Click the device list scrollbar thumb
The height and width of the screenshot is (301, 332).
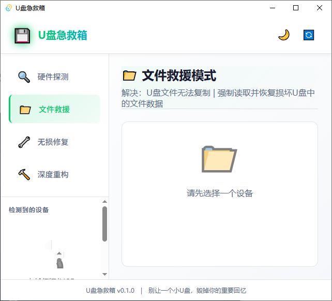point(104,224)
